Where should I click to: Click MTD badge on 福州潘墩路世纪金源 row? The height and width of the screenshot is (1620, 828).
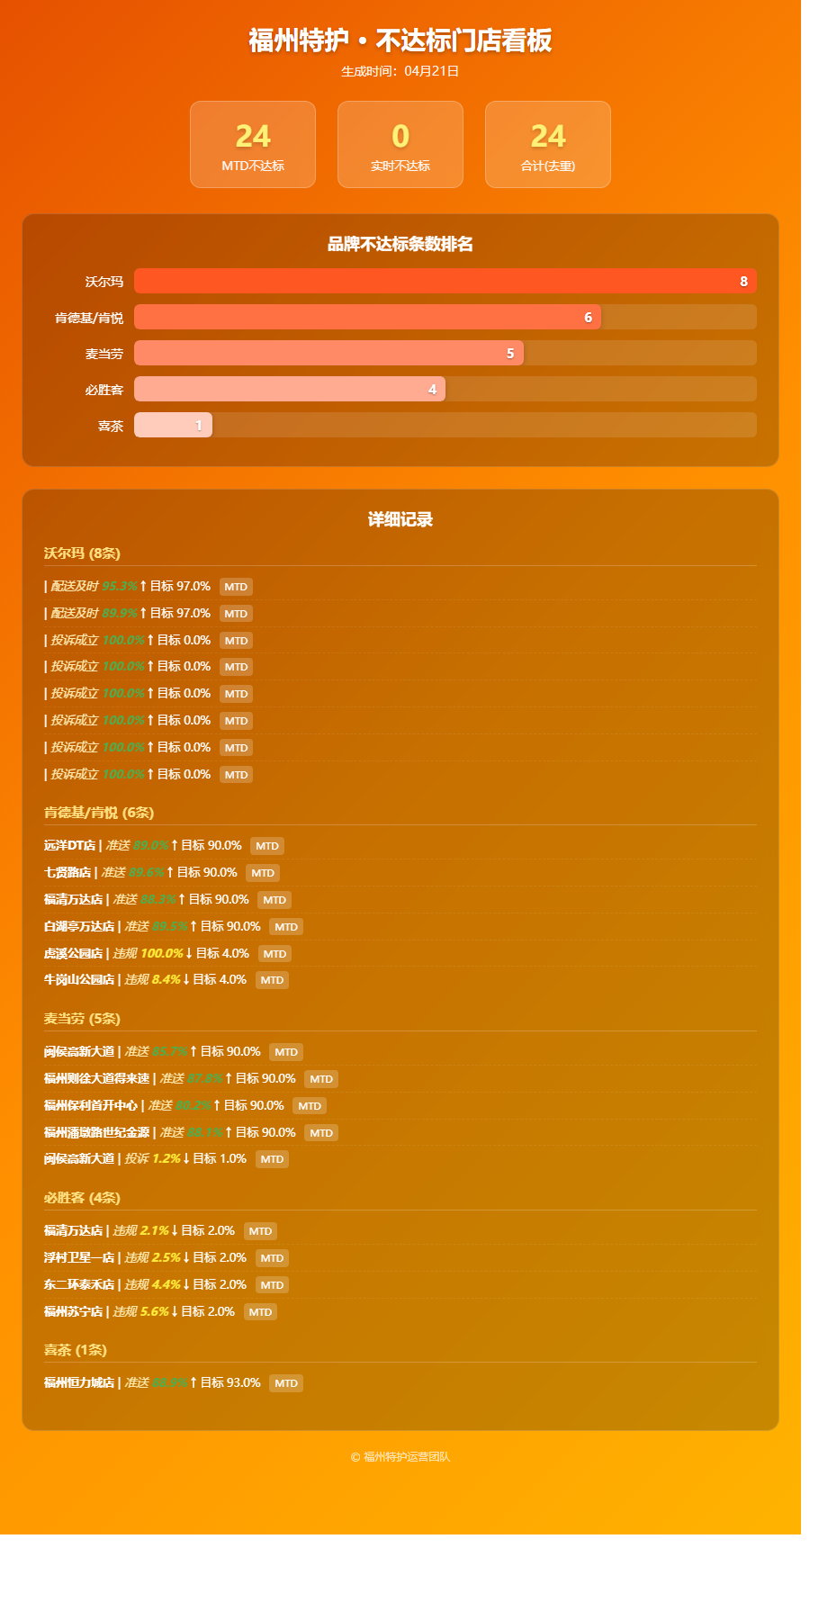pyautogui.click(x=321, y=1133)
